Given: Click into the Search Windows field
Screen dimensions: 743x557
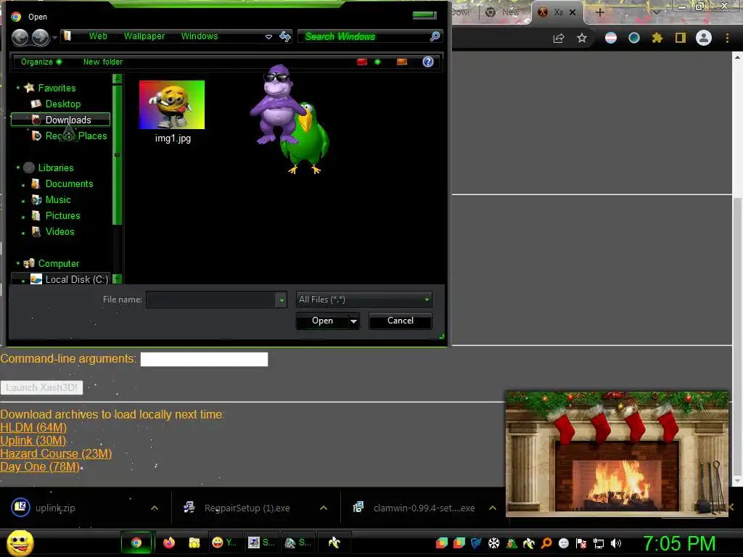Looking at the screenshot, I should [365, 36].
